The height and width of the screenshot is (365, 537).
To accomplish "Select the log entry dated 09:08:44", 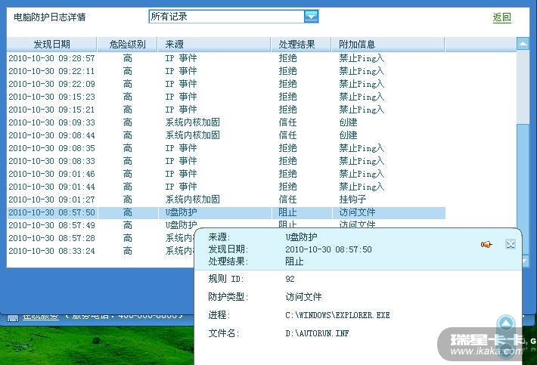I will click(226, 135).
